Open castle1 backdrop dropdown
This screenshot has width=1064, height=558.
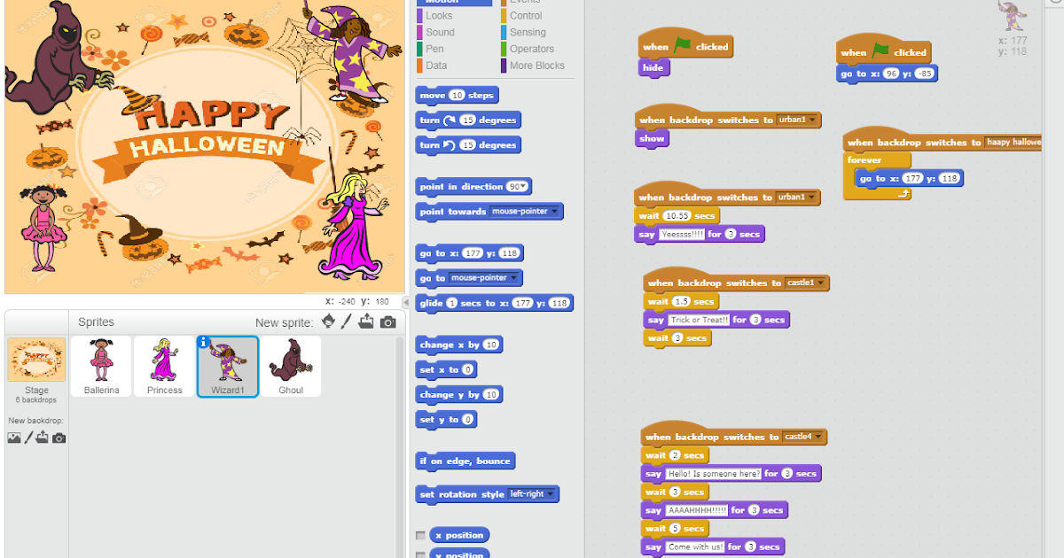pos(805,283)
